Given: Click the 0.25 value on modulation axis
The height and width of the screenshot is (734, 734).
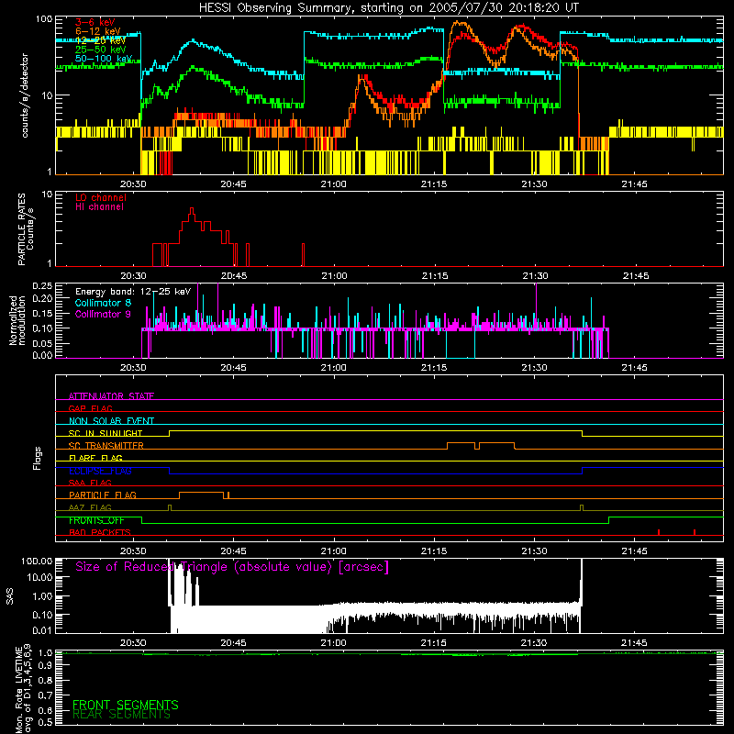Looking at the screenshot, I should point(42,286).
